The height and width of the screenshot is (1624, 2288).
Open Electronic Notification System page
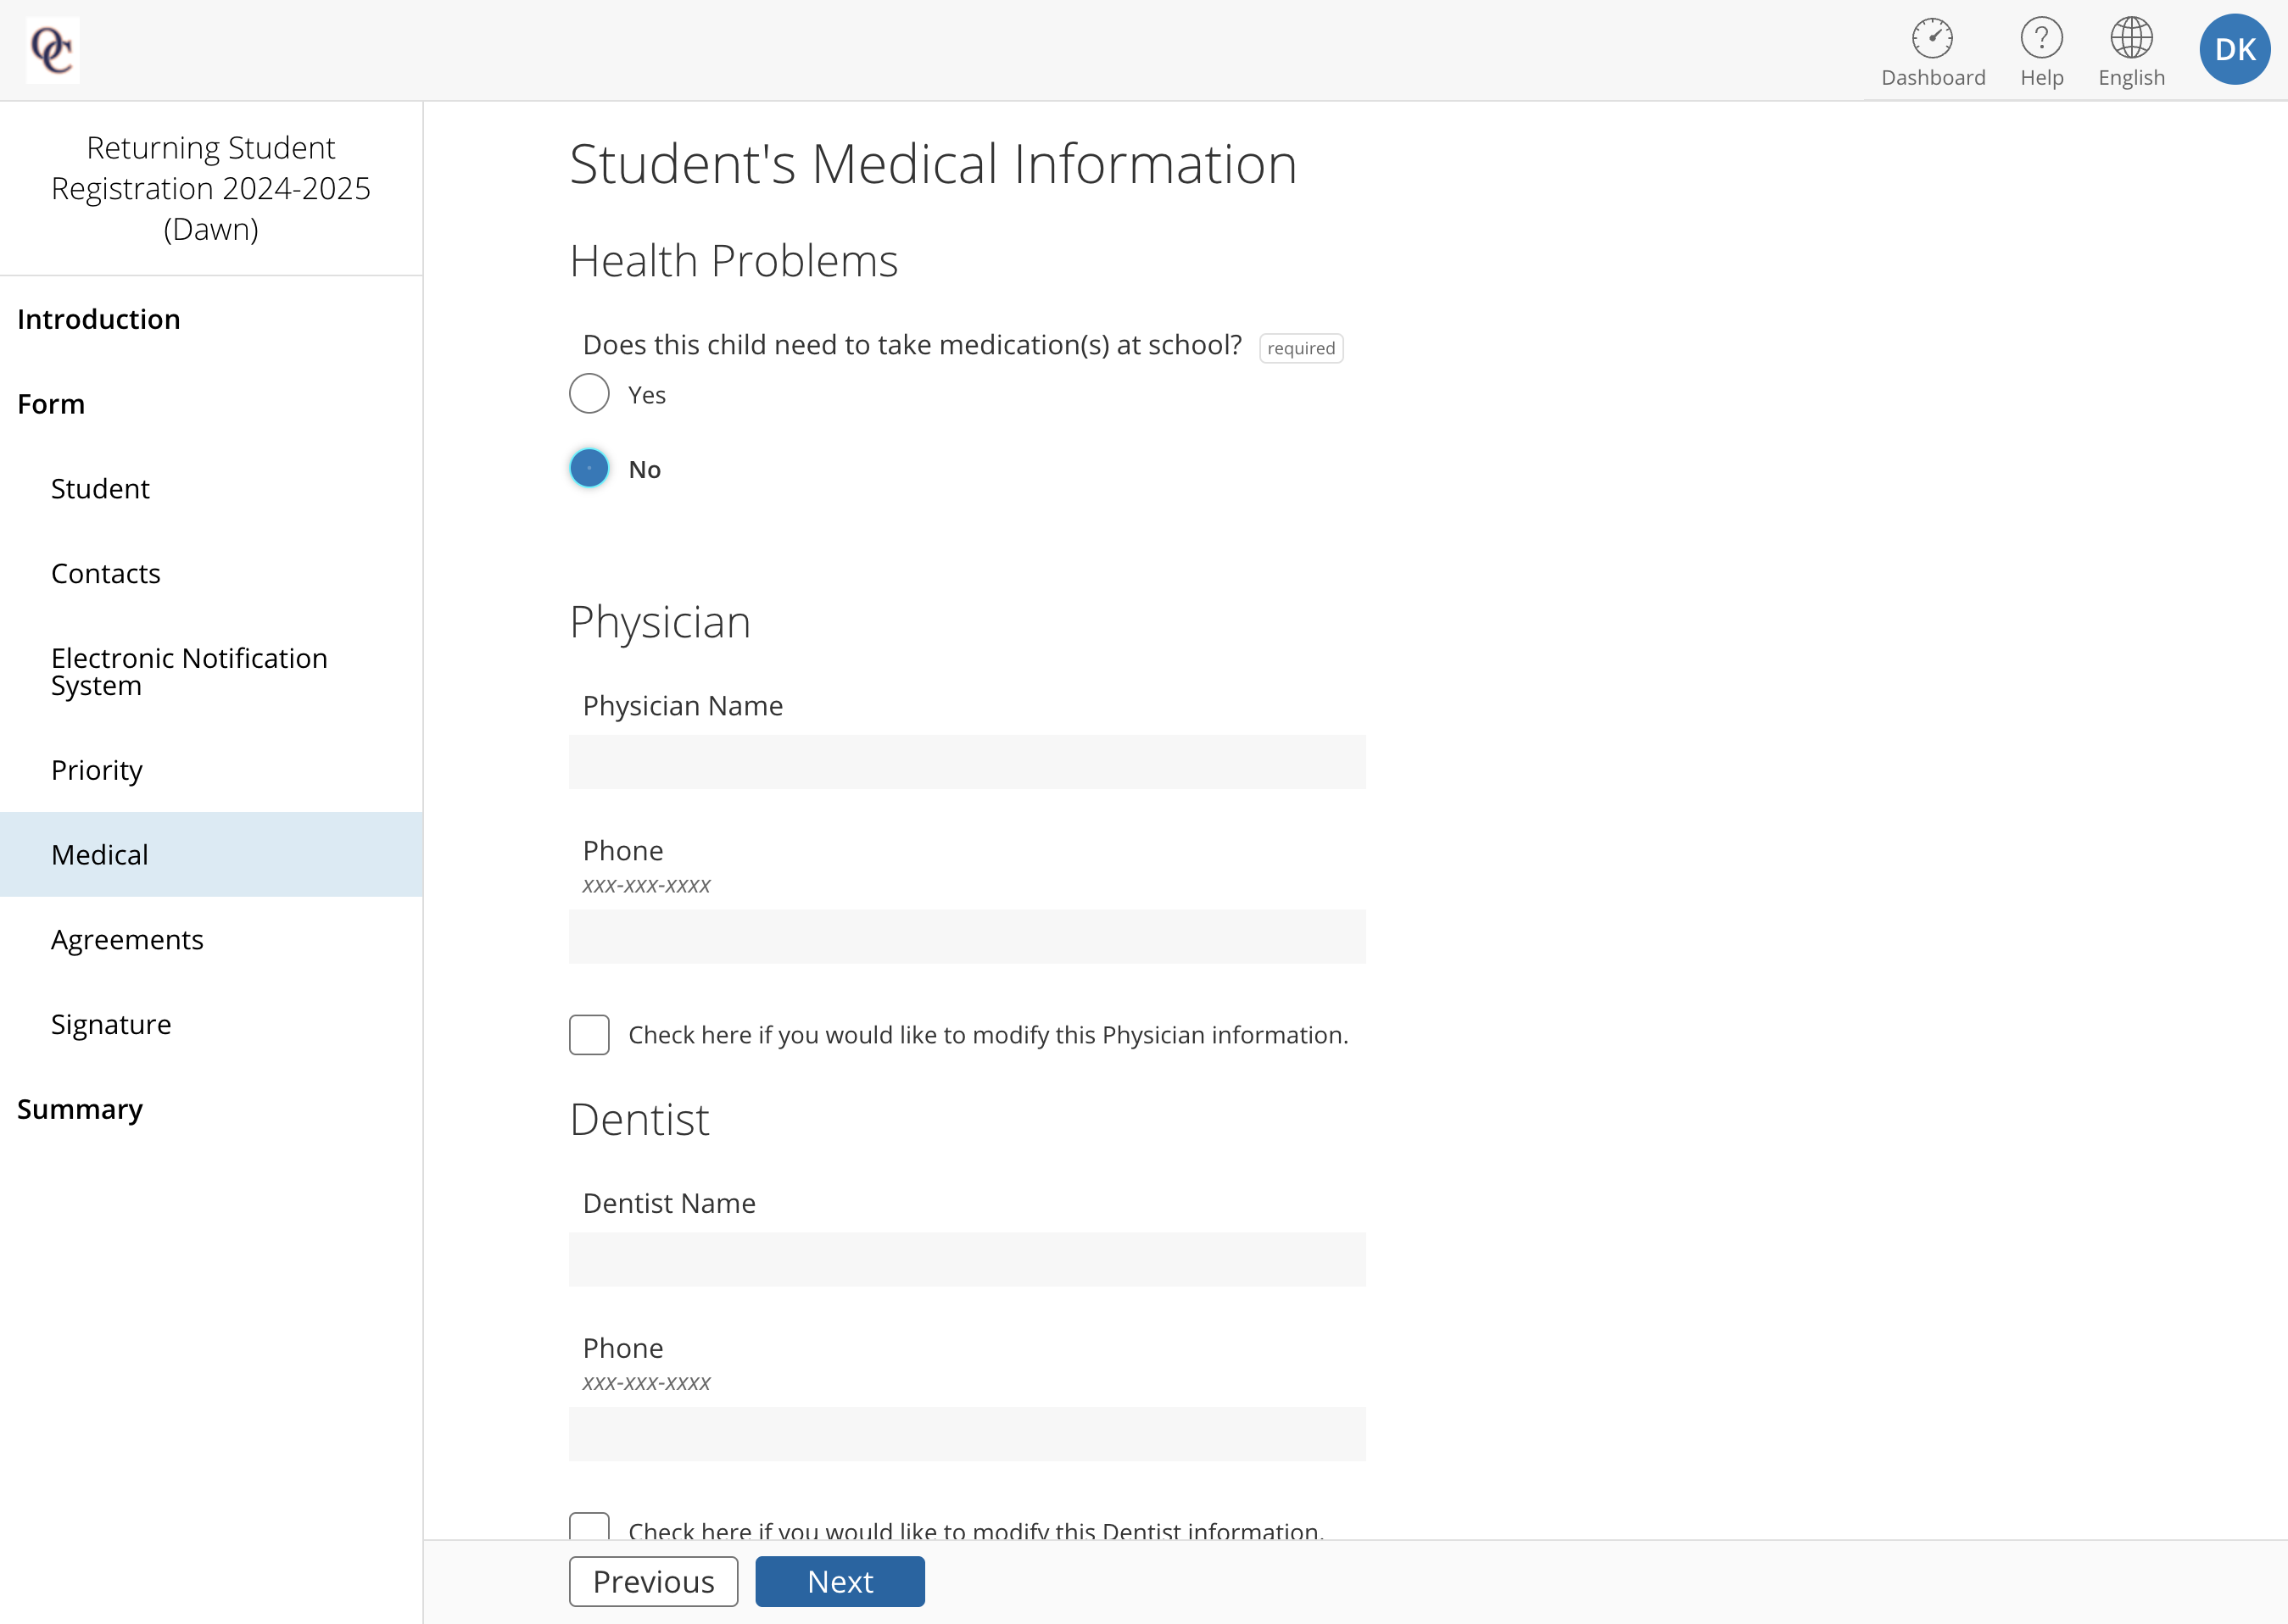211,672
